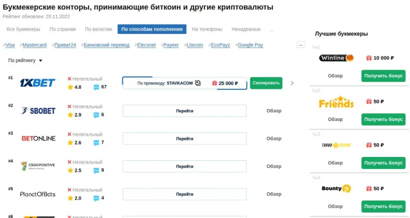
Task: Click the 1XBET logo
Action: [x=38, y=83]
